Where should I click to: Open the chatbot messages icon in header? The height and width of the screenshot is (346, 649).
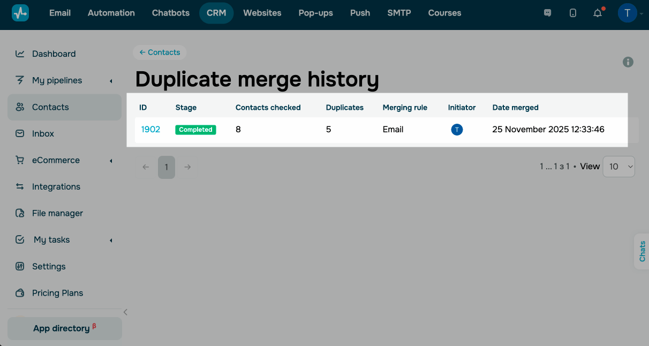pos(547,13)
